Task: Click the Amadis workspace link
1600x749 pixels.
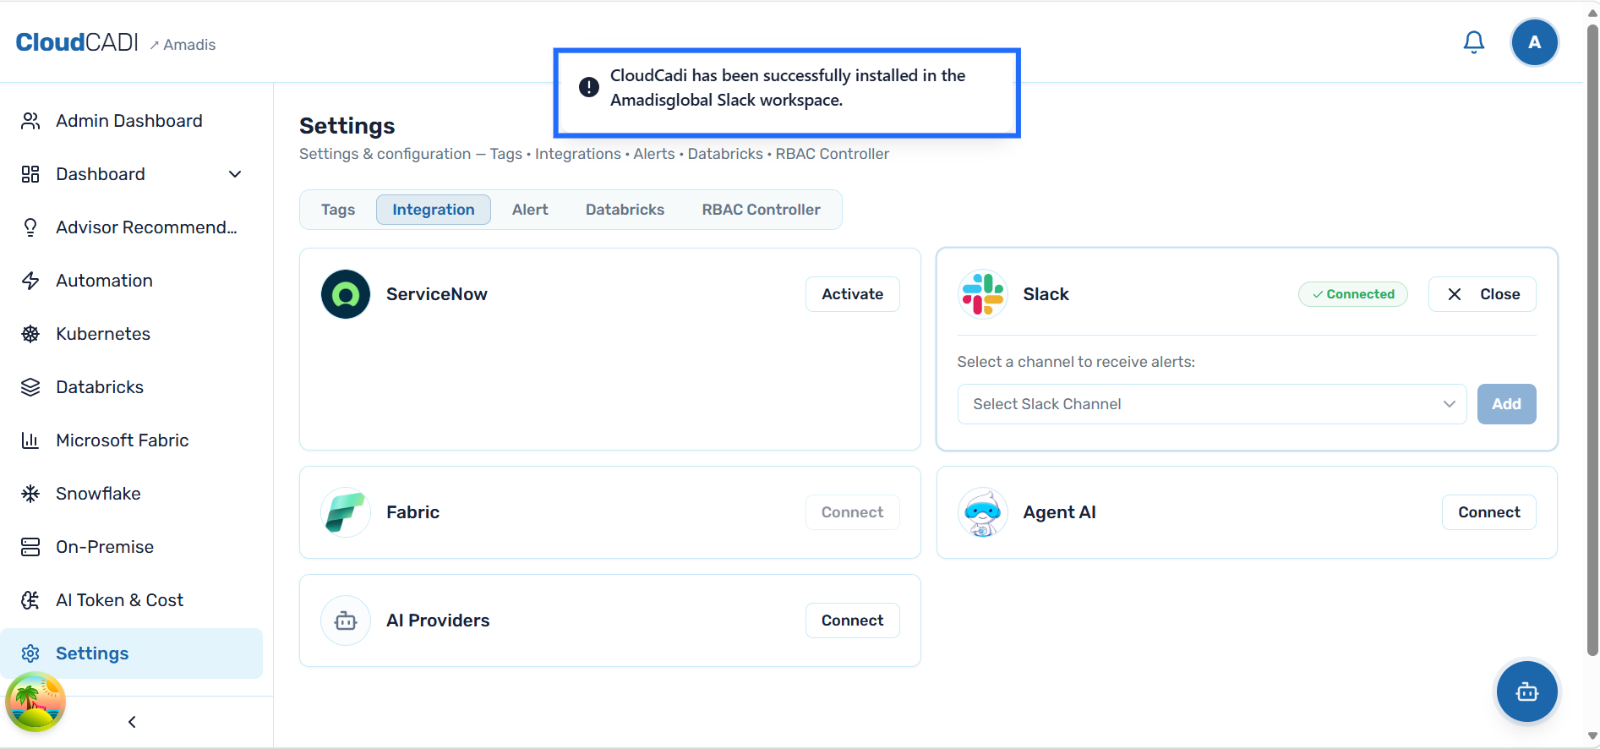Action: click(x=183, y=45)
